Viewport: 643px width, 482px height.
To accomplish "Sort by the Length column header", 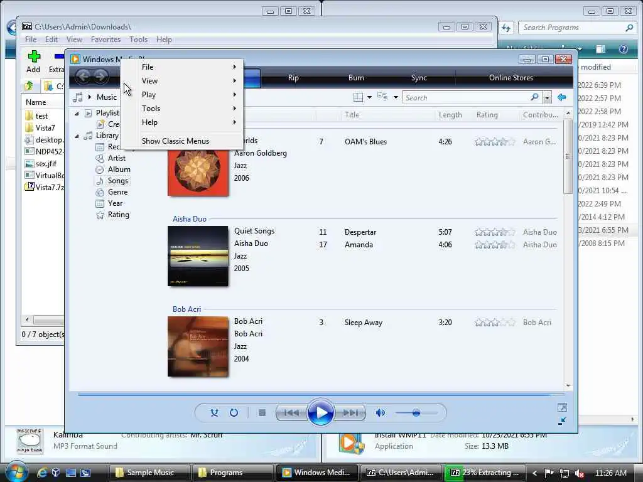I will [x=450, y=115].
